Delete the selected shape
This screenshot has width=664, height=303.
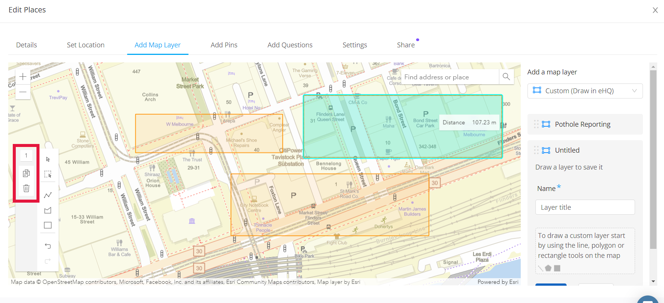(26, 188)
